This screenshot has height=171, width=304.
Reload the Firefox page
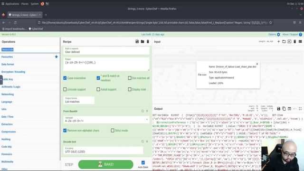pos(15,22)
